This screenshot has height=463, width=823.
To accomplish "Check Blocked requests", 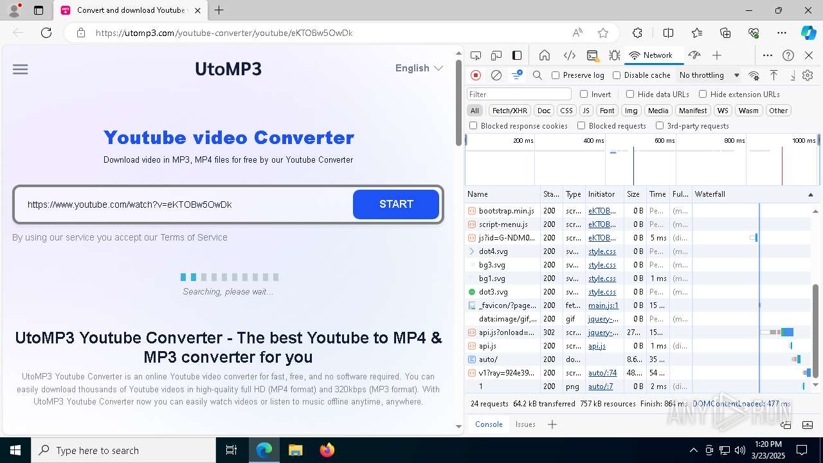I will (x=581, y=126).
